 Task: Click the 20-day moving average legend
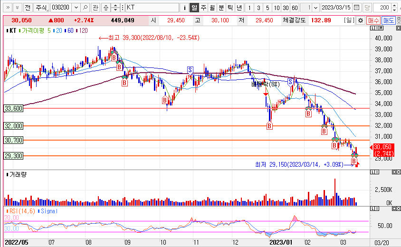pos(57,31)
